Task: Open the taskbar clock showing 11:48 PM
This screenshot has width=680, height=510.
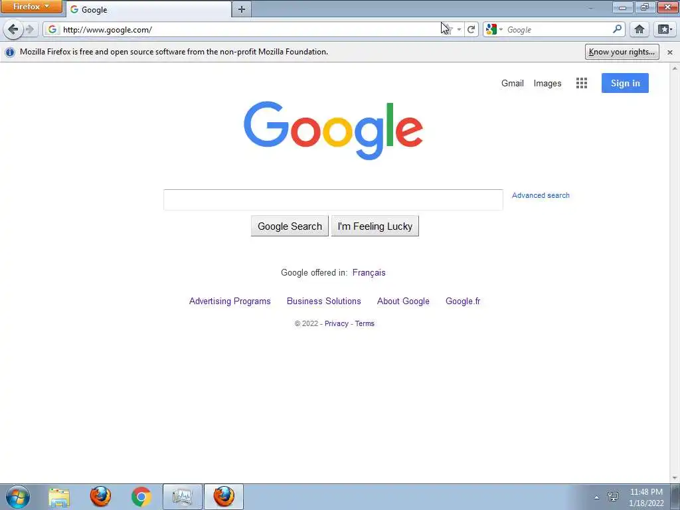Action: tap(646, 497)
